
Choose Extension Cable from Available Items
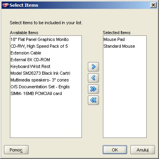click(46, 53)
